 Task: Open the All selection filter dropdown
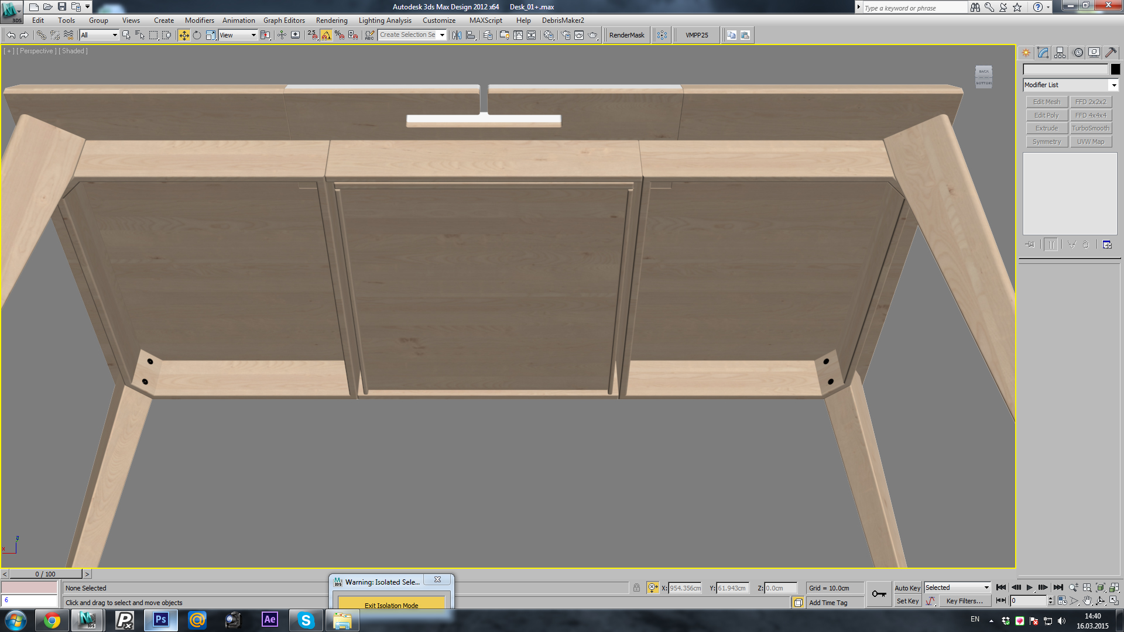99,35
